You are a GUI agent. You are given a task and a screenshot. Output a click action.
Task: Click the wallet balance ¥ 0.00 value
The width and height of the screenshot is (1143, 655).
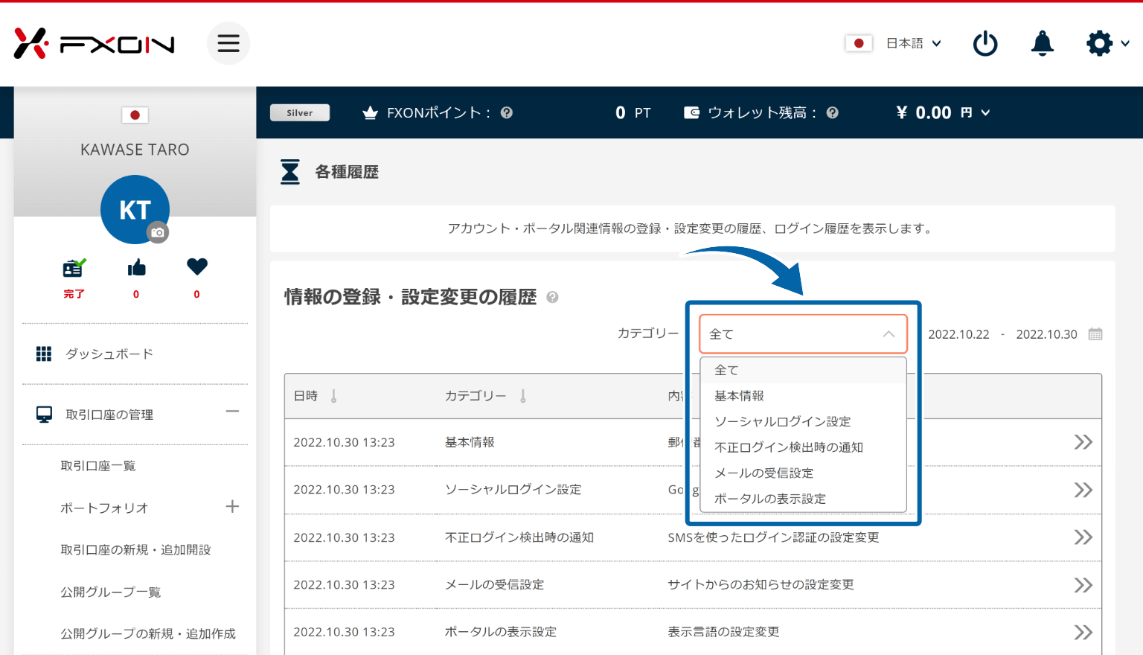click(x=923, y=112)
